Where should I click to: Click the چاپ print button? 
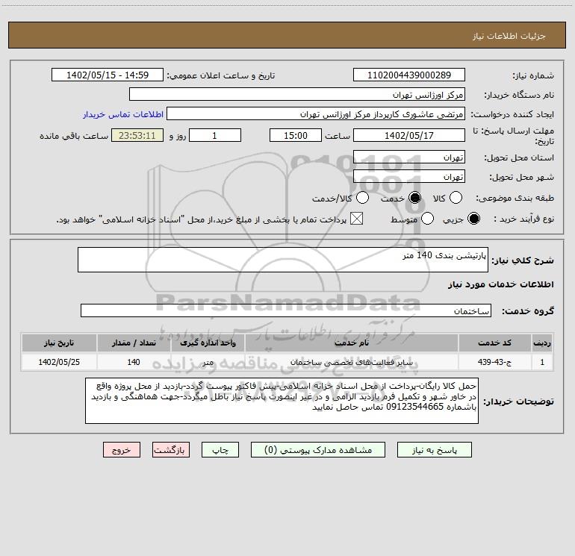[x=220, y=450]
